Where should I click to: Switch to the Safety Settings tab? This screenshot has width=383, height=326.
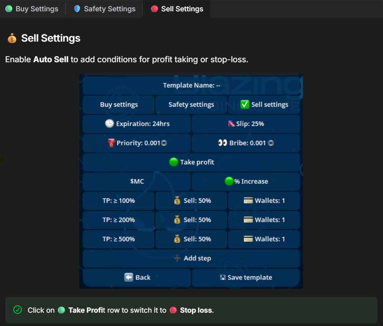(104, 9)
